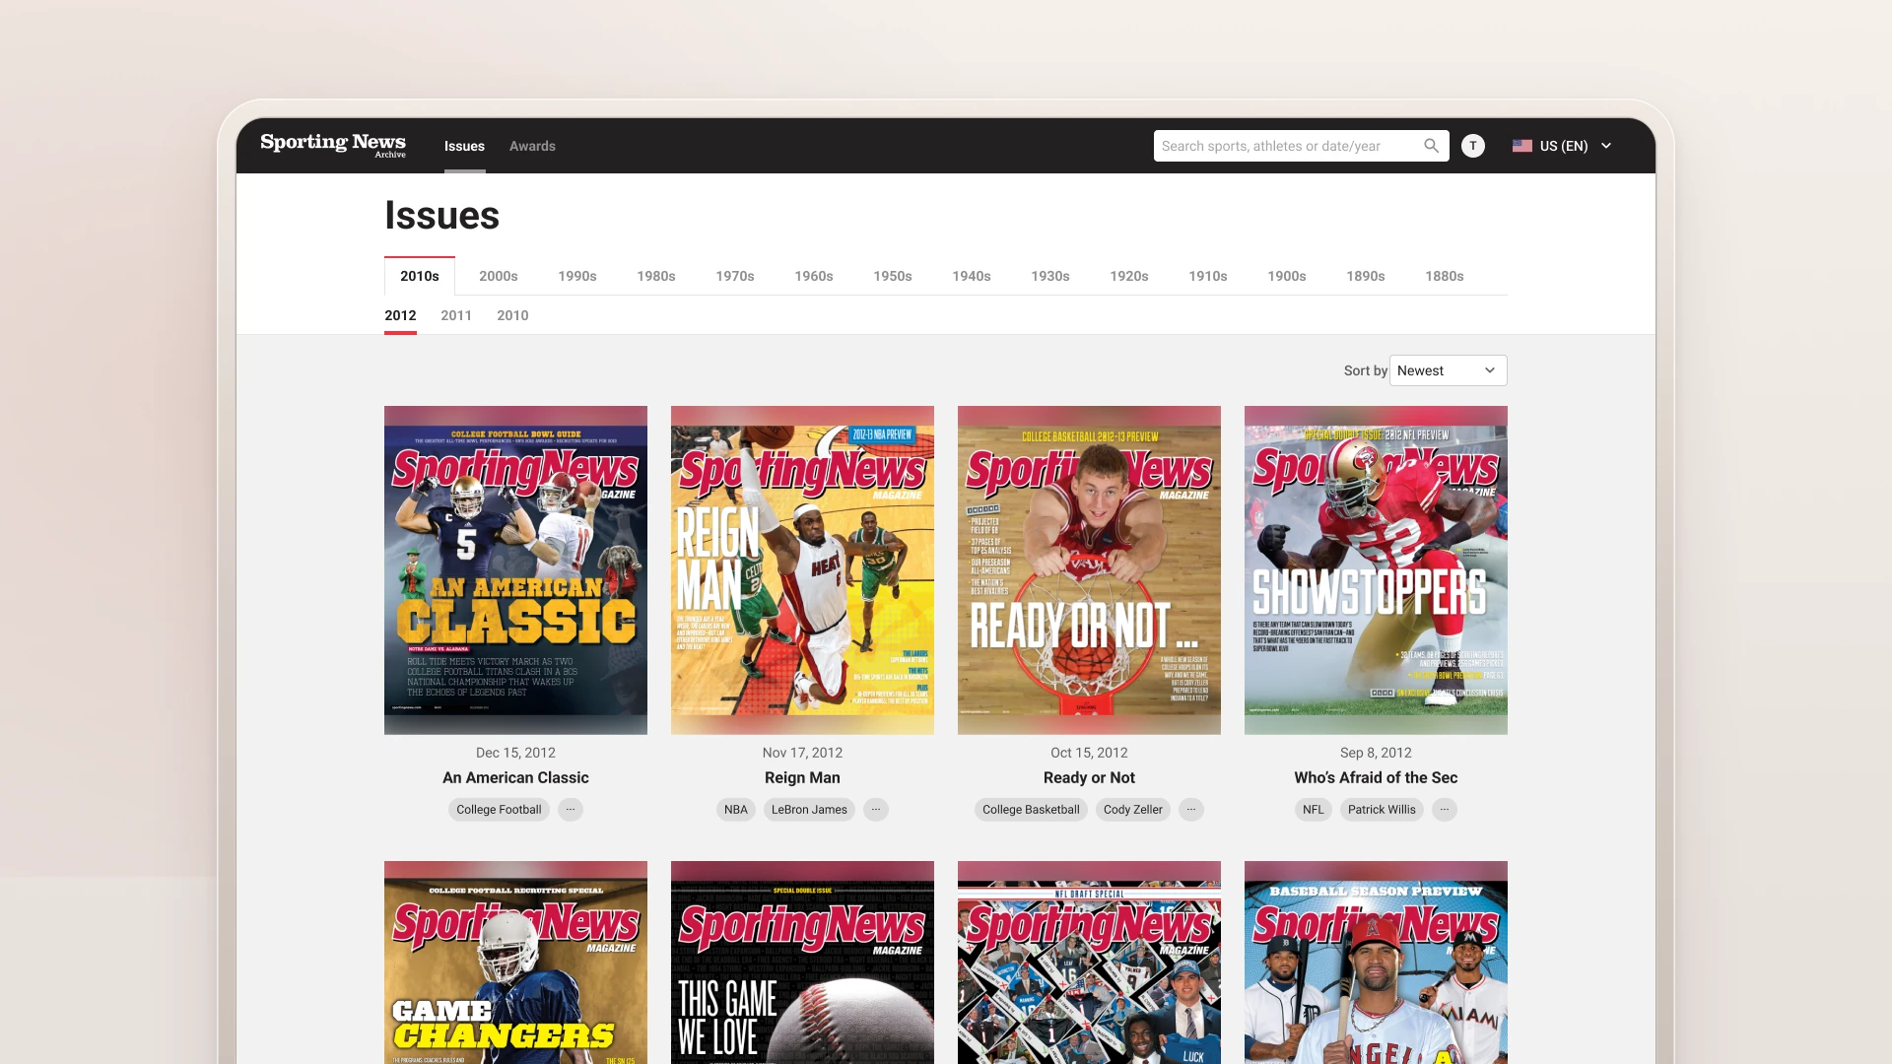Show more tags for An American Classic
The image size is (1892, 1064).
(571, 810)
